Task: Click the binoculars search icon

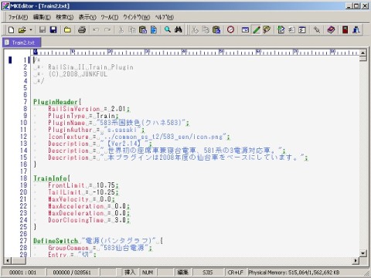Action: pyautogui.click(x=179, y=30)
